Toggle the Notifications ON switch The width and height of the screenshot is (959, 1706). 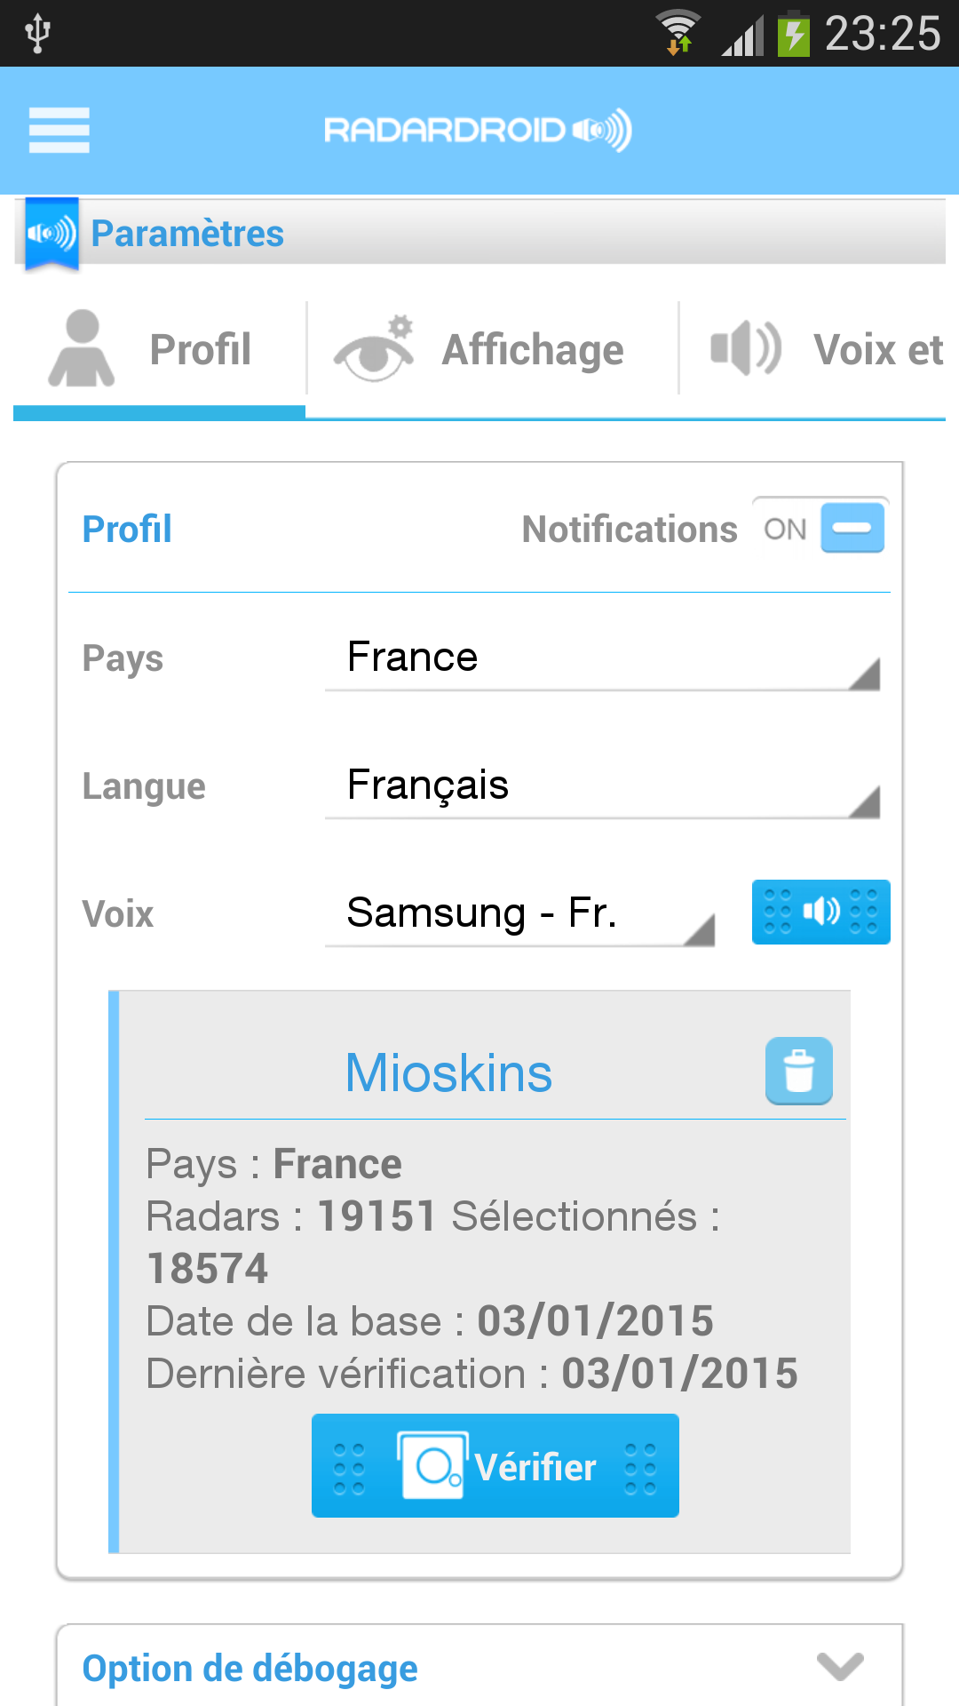pyautogui.click(x=820, y=529)
